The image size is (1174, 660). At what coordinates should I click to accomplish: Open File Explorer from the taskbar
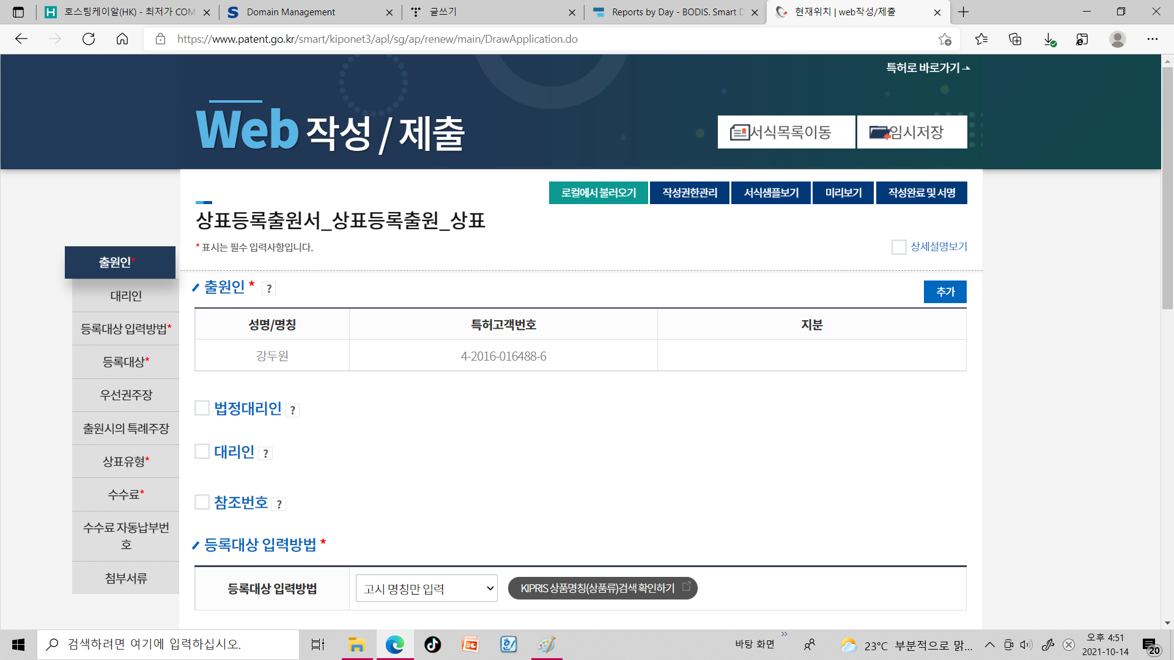pos(356,645)
